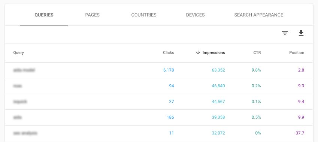The height and width of the screenshot is (142, 318).
Task: Click the Impressions sort arrow
Action: tap(198, 52)
